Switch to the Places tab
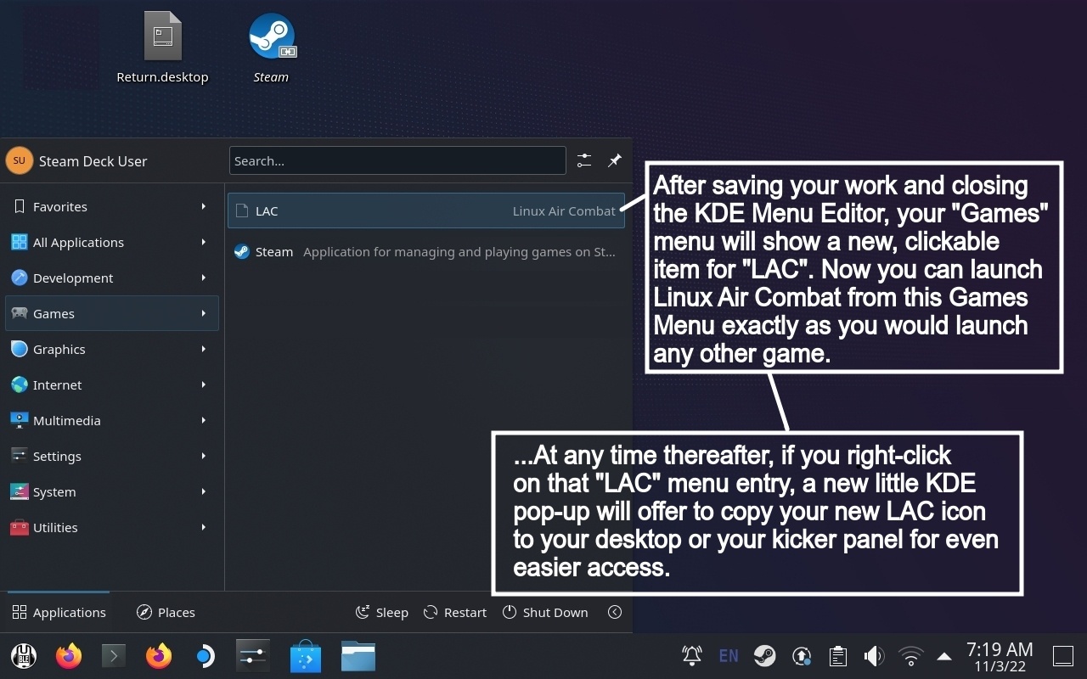Viewport: 1087px width, 679px height. click(166, 612)
